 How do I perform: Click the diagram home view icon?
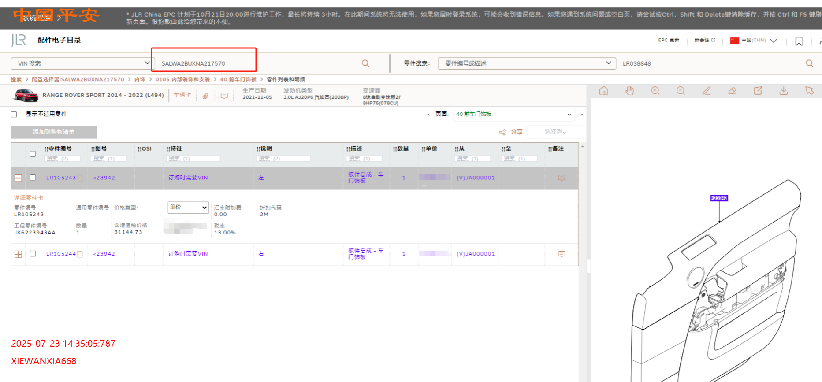click(604, 91)
